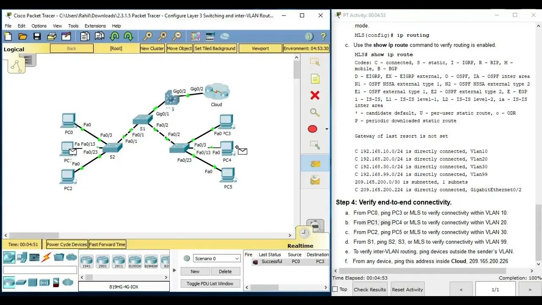542x305 pixels.
Task: Open the Options menu
Action: [39, 26]
